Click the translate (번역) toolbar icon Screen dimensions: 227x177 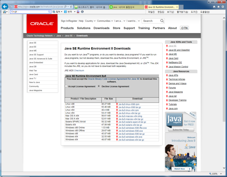click(65, 12)
